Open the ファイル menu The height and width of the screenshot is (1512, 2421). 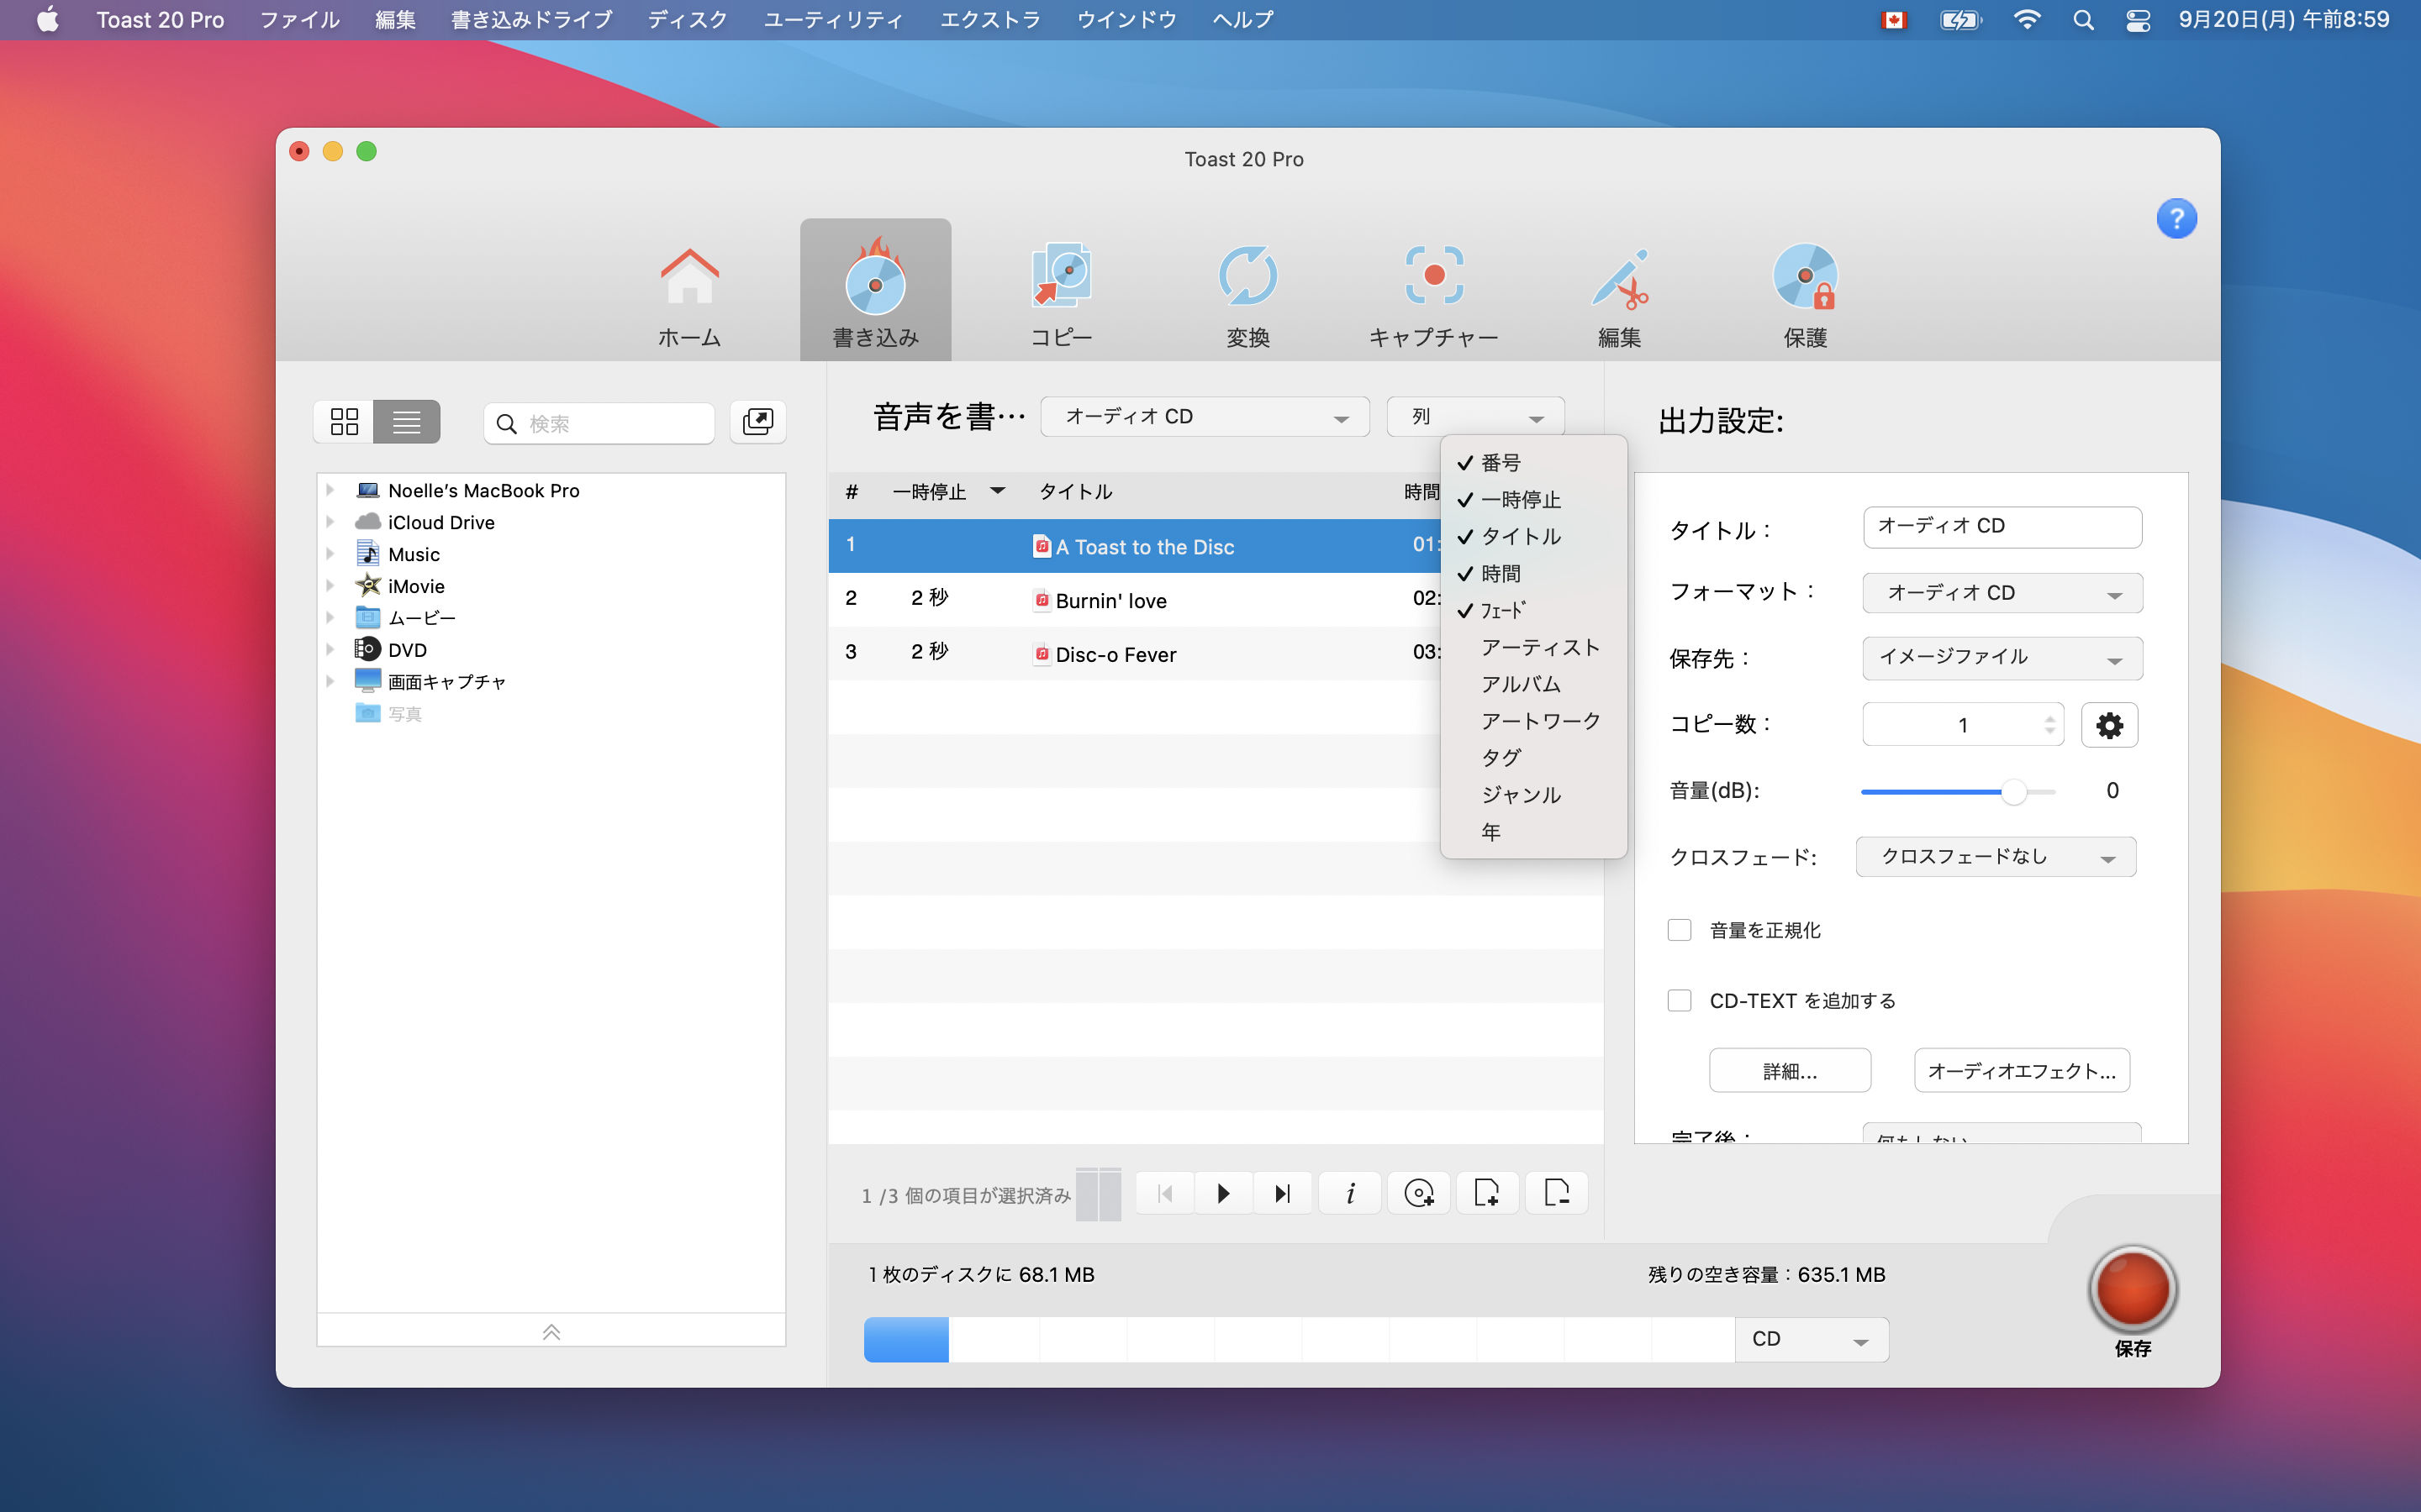tap(299, 20)
